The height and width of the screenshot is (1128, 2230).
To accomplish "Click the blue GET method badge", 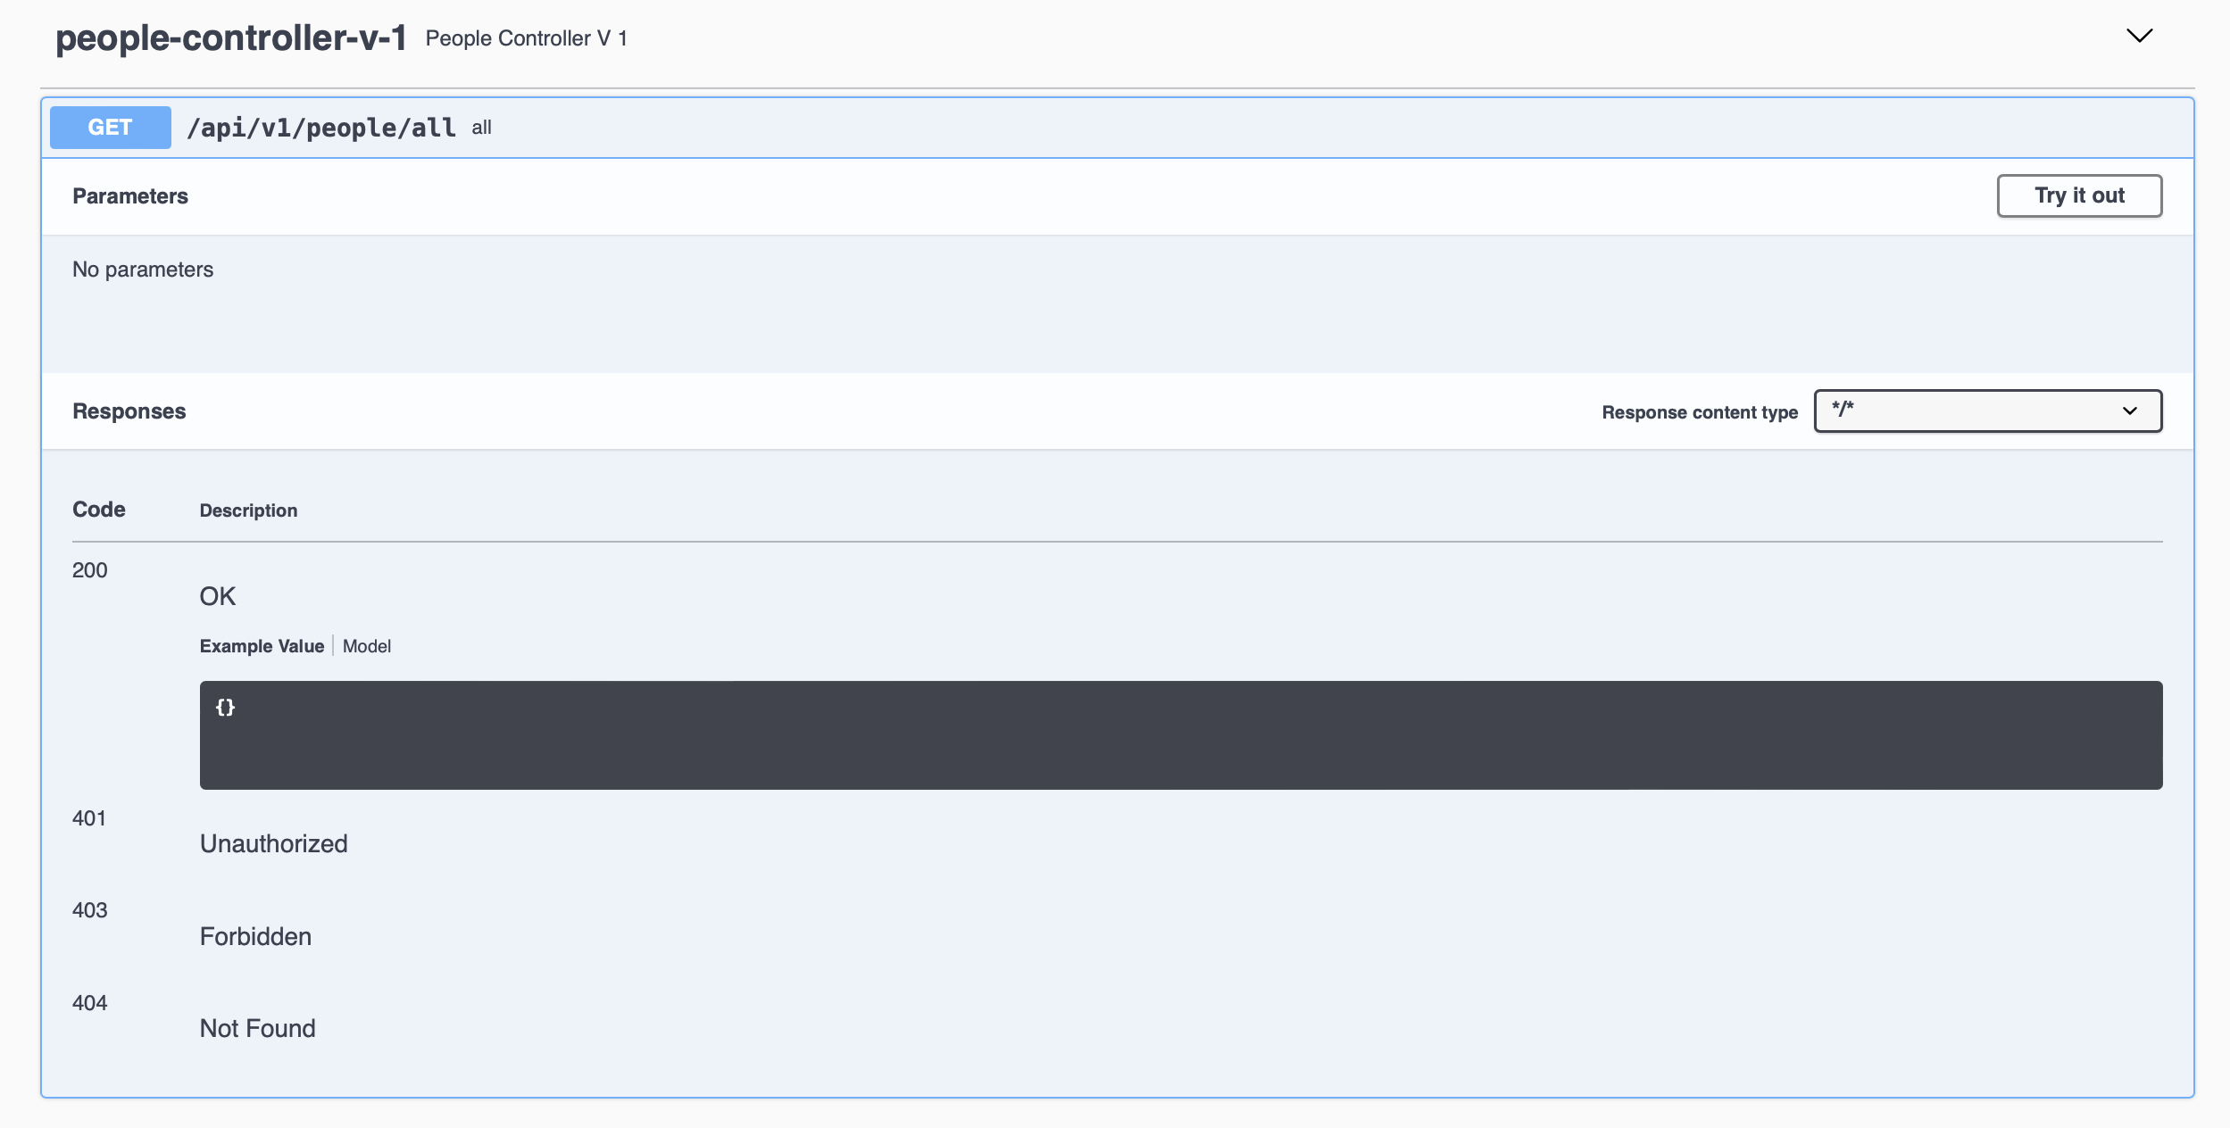I will (x=110, y=128).
